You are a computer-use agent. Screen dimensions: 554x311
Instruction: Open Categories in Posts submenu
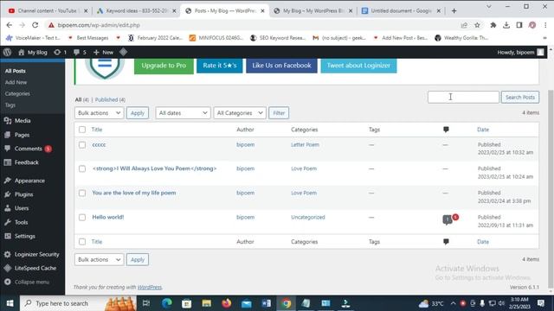click(17, 93)
